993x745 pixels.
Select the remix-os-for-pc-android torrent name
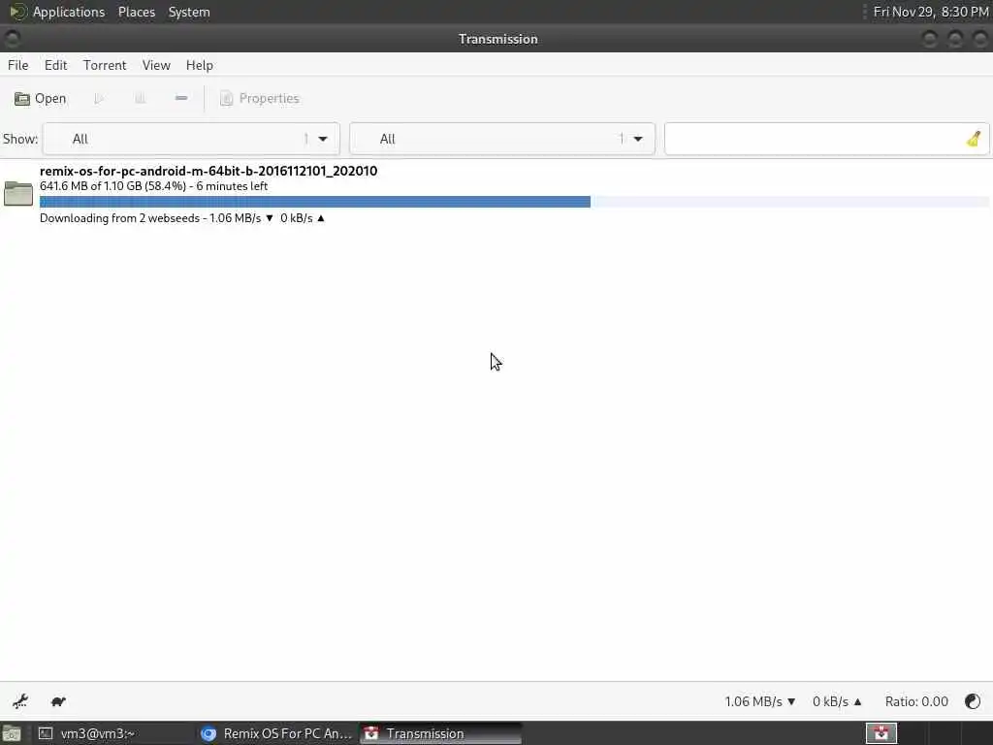[x=208, y=171]
